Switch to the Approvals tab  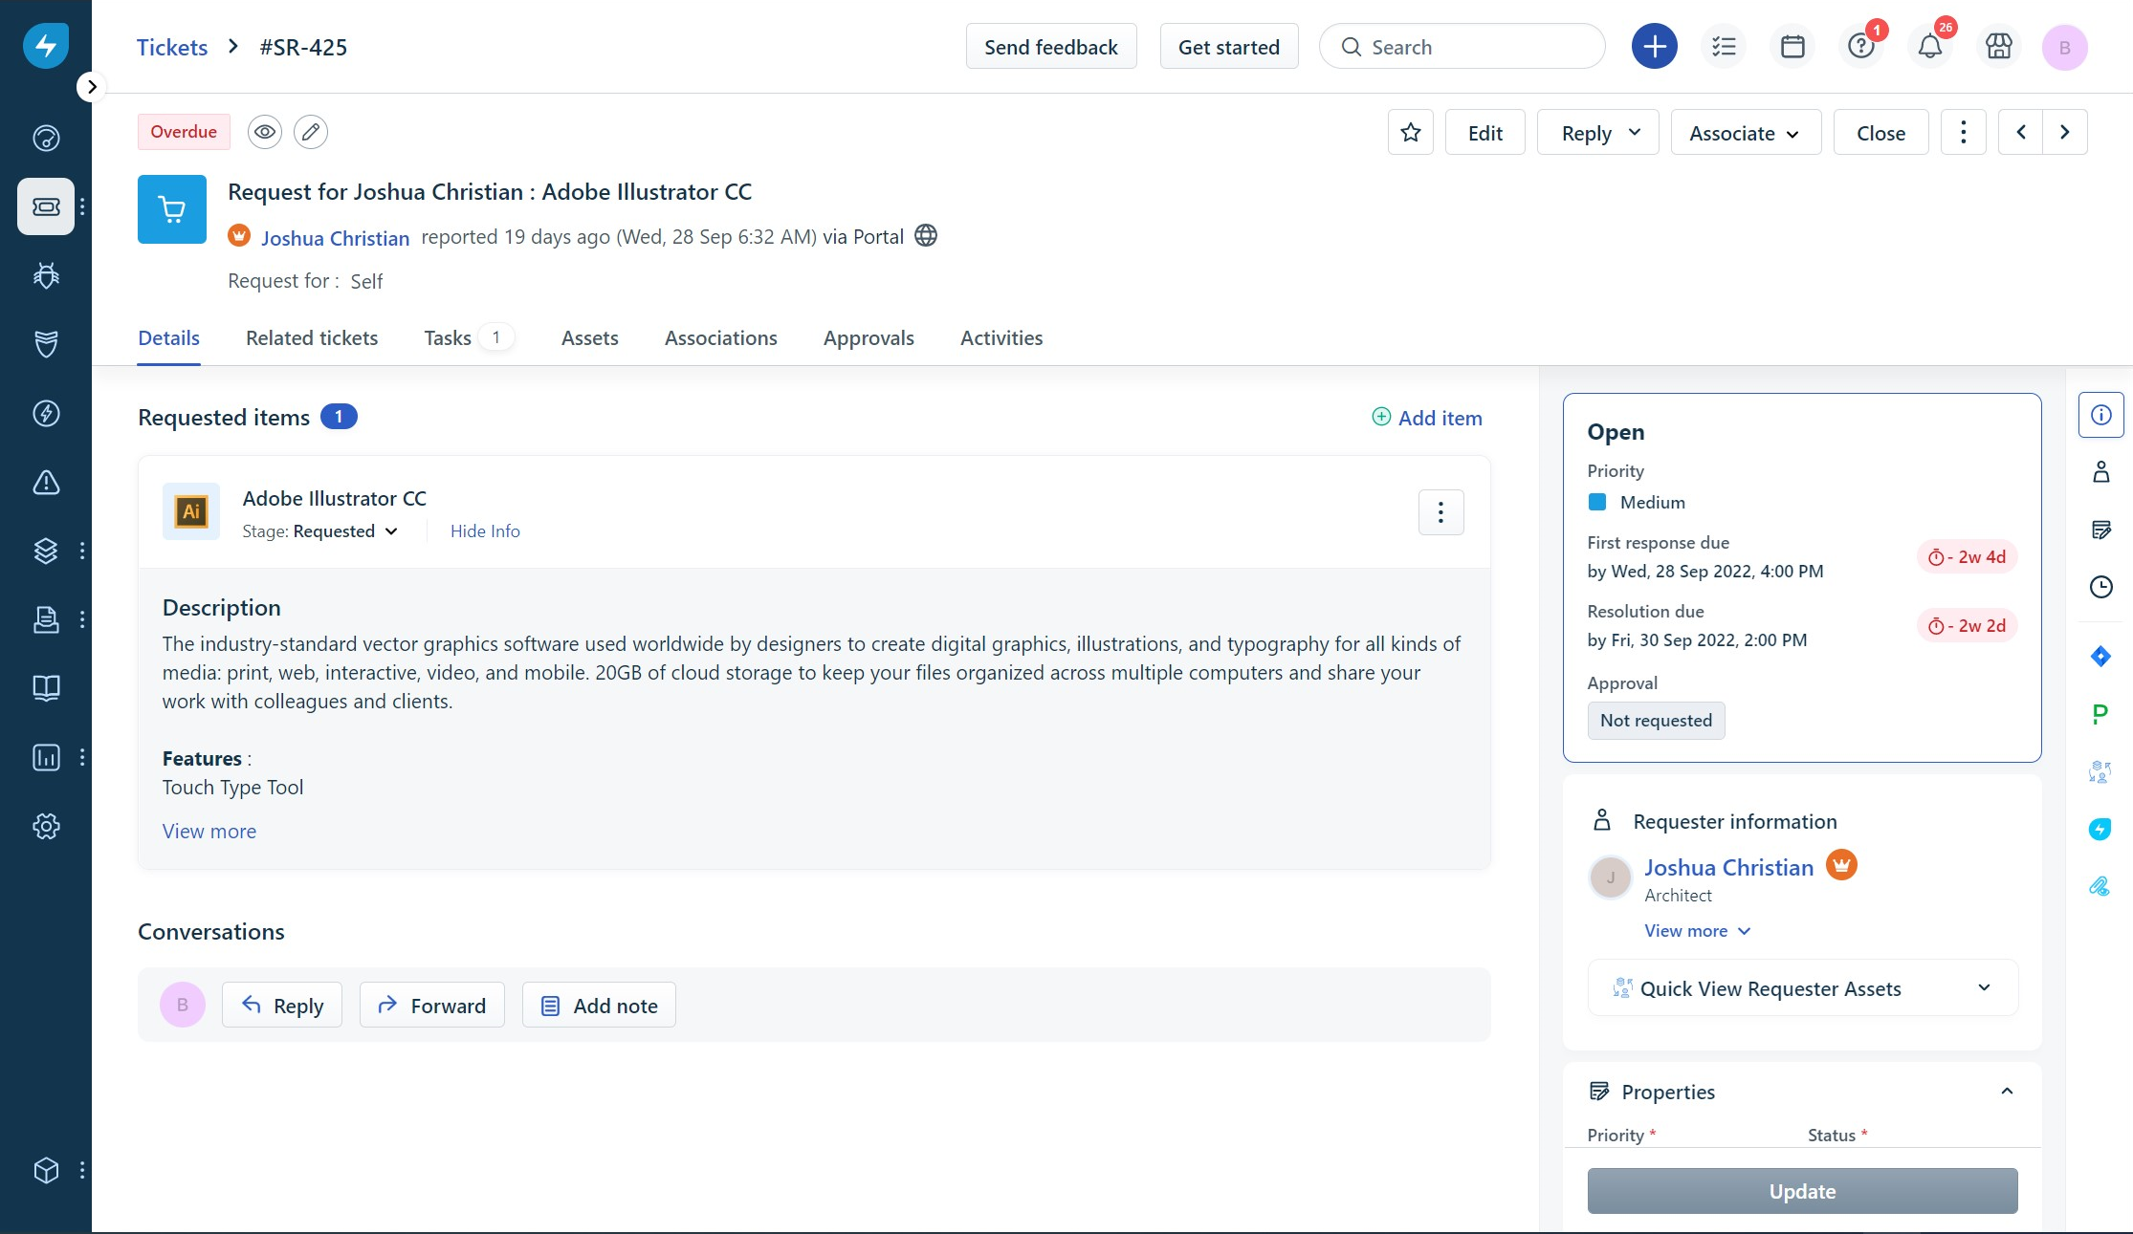tap(868, 337)
